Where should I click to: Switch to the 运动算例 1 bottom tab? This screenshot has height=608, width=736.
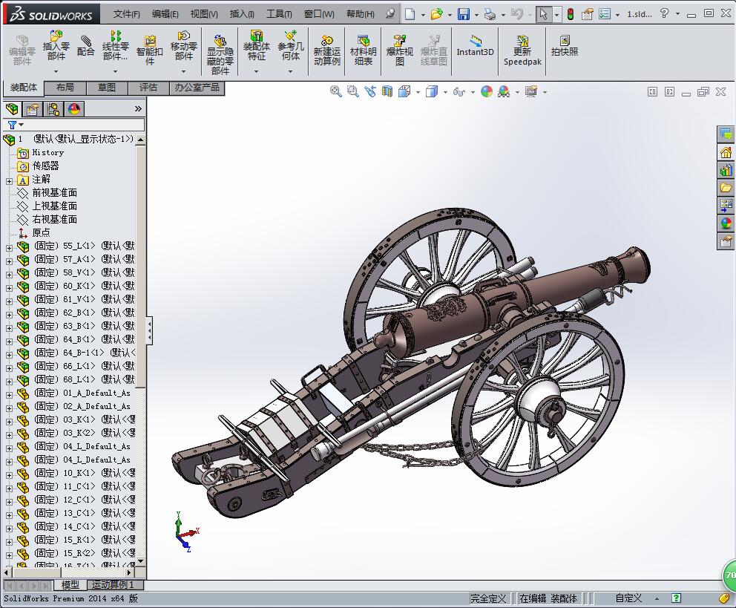click(113, 585)
